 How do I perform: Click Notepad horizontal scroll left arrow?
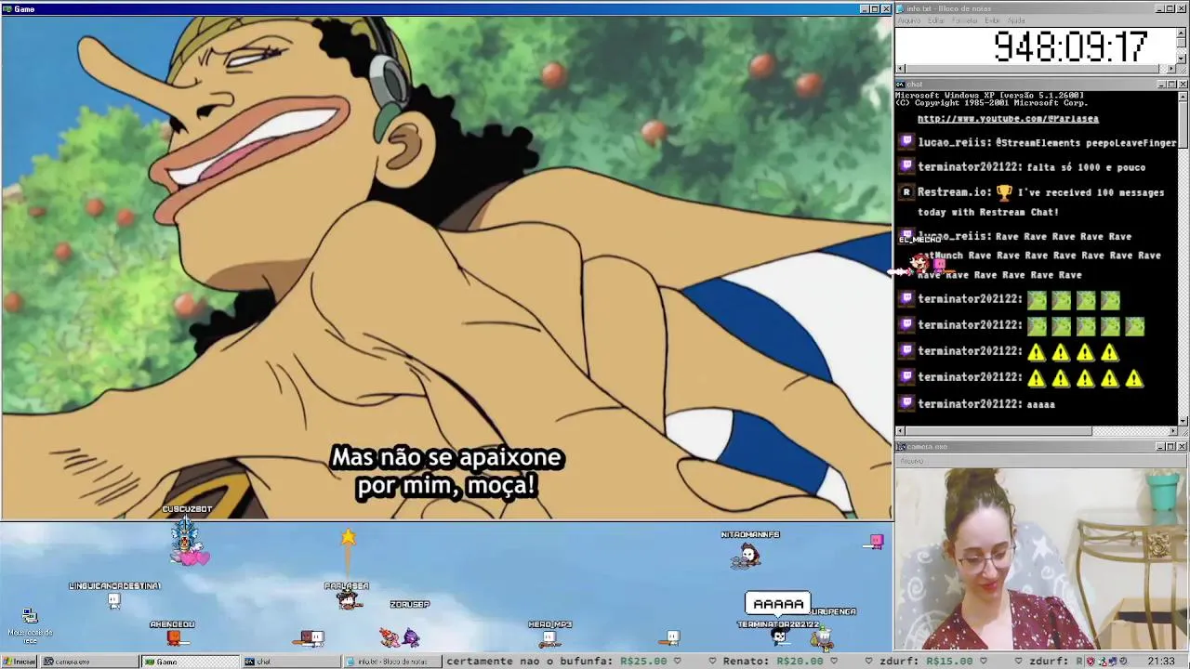pos(901,69)
